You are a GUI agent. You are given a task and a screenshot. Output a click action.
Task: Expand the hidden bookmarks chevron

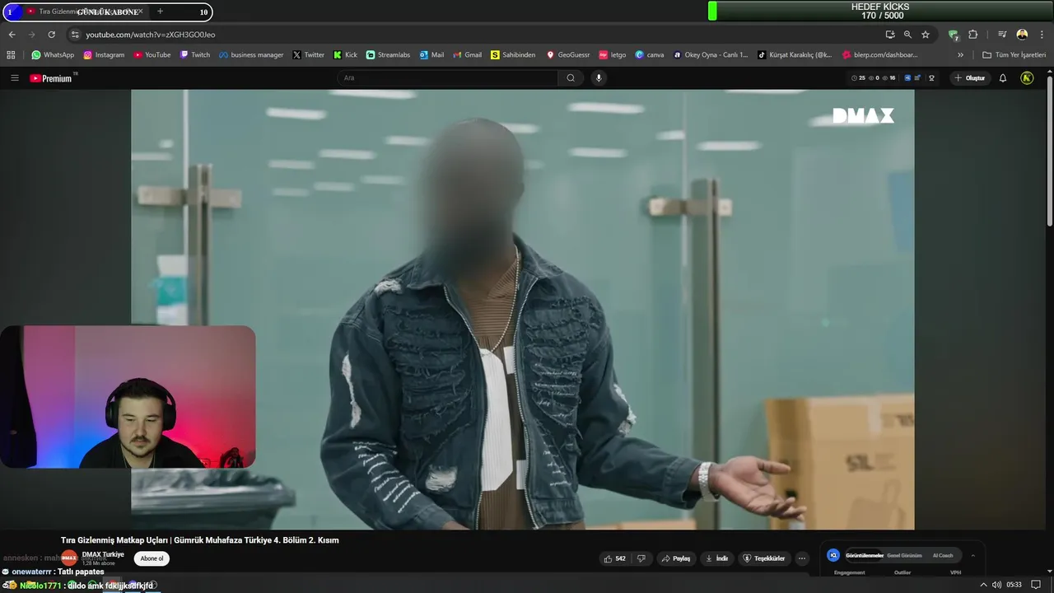pos(960,55)
